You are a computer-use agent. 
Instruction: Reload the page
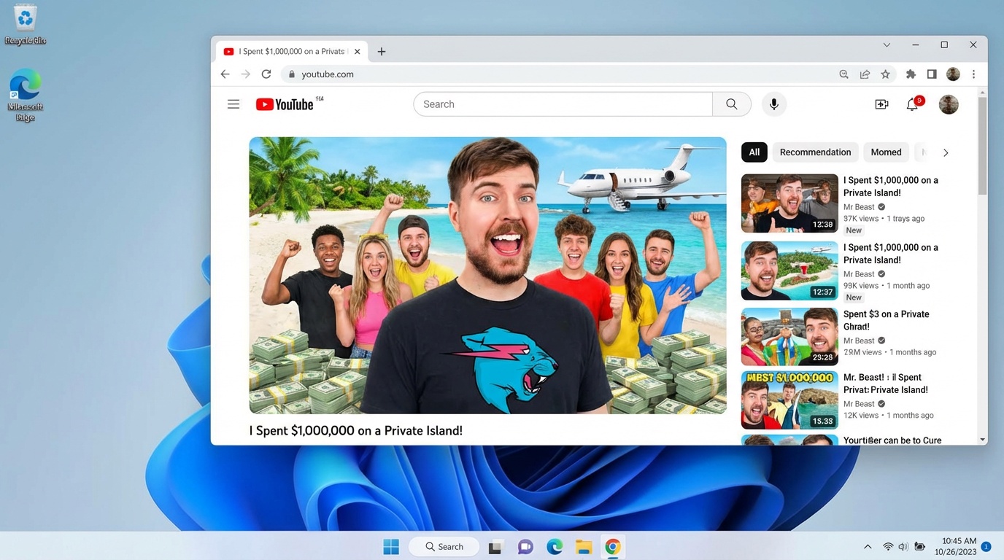pos(266,74)
